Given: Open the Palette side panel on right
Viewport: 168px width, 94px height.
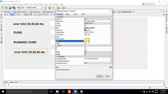Looking at the screenshot, I should click(167, 30).
